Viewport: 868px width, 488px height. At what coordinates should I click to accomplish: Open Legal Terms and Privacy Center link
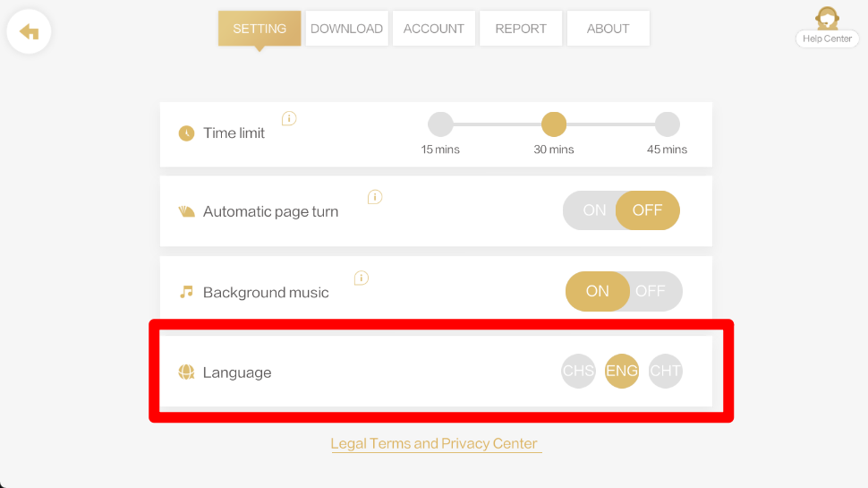pyautogui.click(x=434, y=443)
